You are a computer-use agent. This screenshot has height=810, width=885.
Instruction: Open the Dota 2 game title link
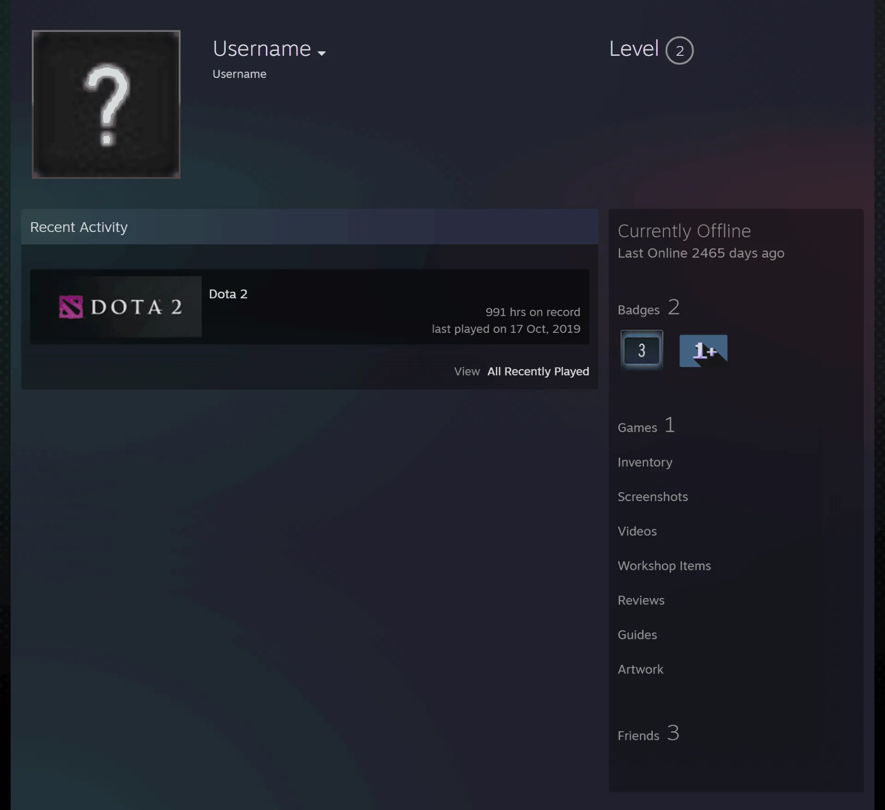tap(228, 294)
